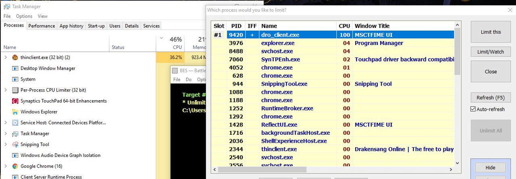Viewport: 516px width, 179px height.
Task: Open File menu in BES window
Action: 177,80
